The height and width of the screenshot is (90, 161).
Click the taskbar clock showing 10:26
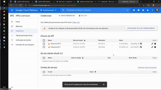point(4,87)
